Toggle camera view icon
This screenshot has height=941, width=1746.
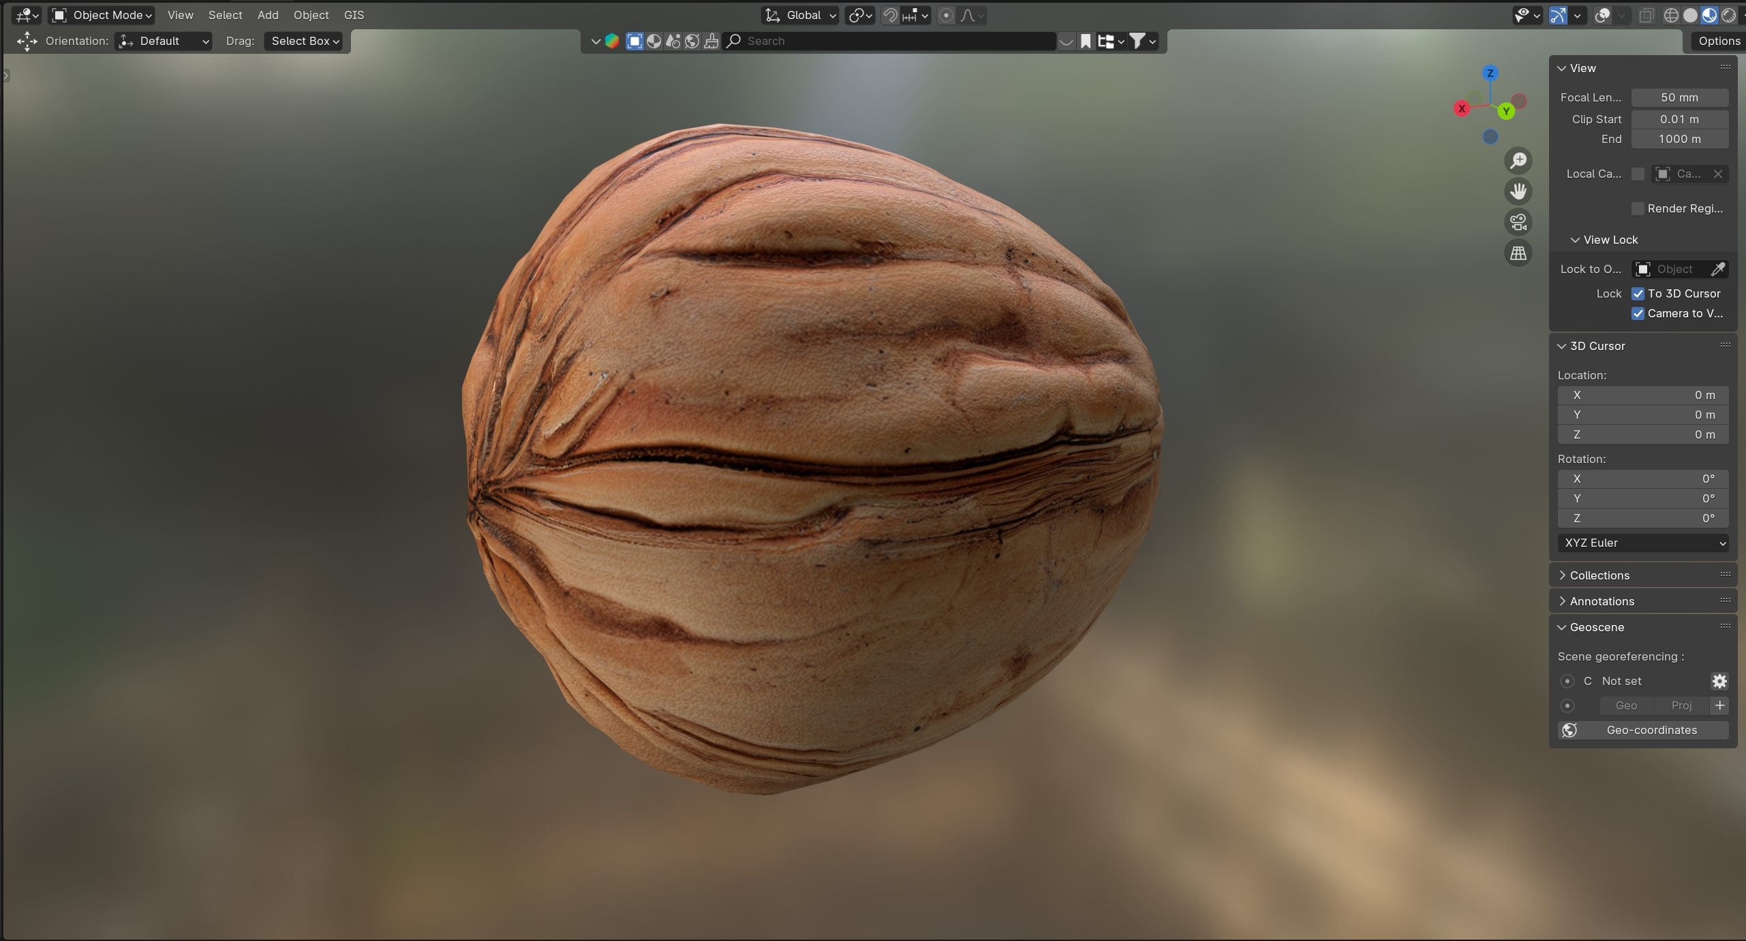1518,222
